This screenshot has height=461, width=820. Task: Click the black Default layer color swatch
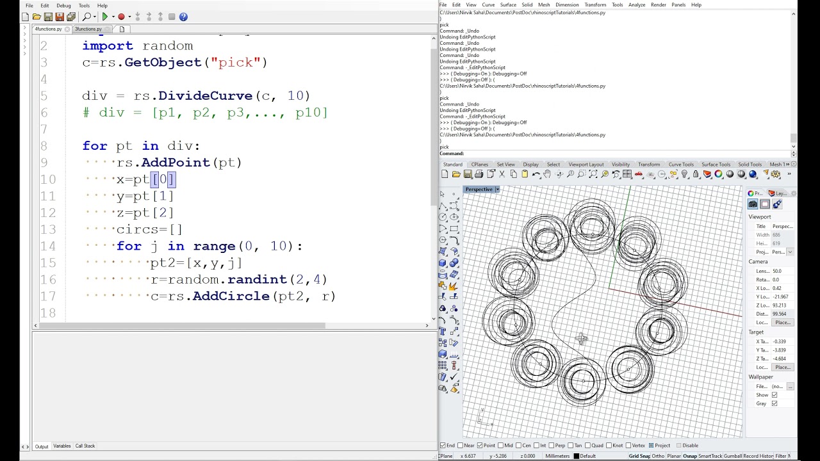click(576, 456)
